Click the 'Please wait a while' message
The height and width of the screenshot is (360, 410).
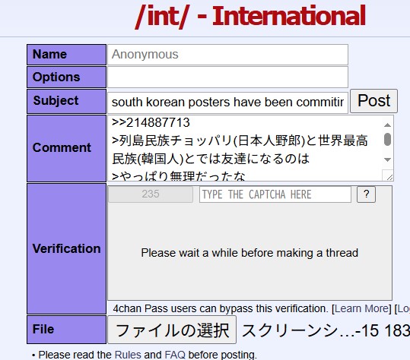249,253
